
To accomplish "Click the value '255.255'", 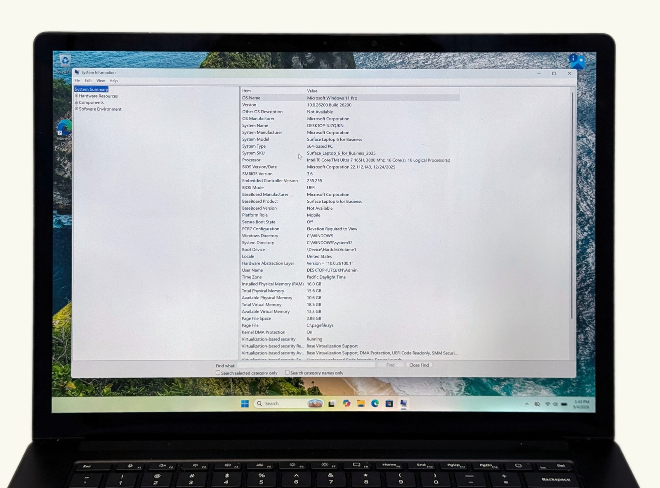I will point(314,180).
